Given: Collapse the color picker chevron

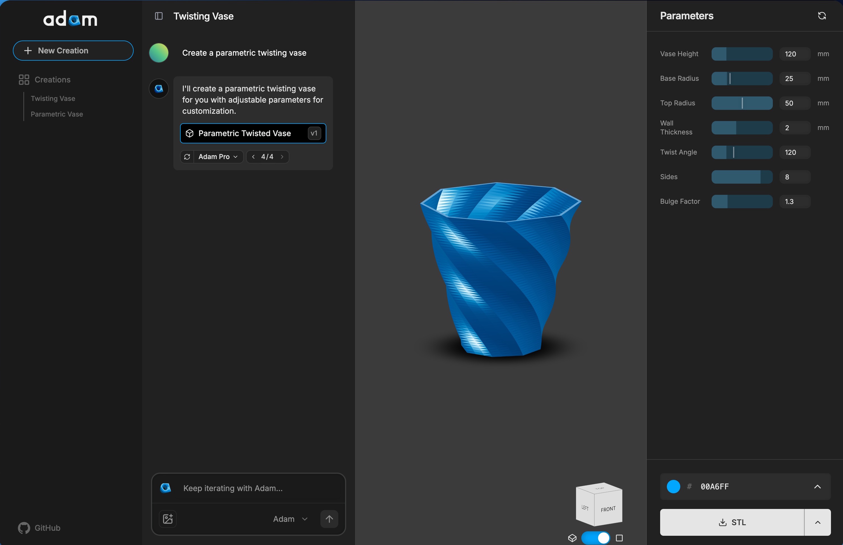Looking at the screenshot, I should tap(817, 486).
